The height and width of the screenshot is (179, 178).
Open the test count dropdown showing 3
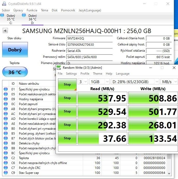pos(83,82)
